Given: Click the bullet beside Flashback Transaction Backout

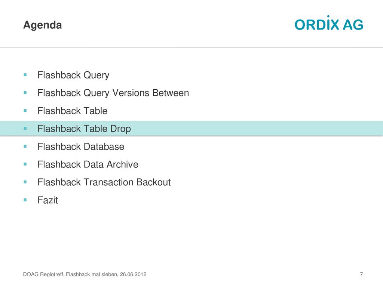Looking at the screenshot, I should tap(25, 182).
